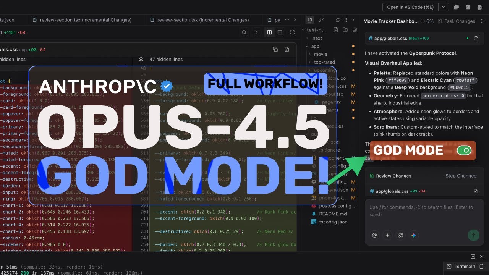
Task: Click the code file icon in top bar
Action: click(x=479, y=7)
